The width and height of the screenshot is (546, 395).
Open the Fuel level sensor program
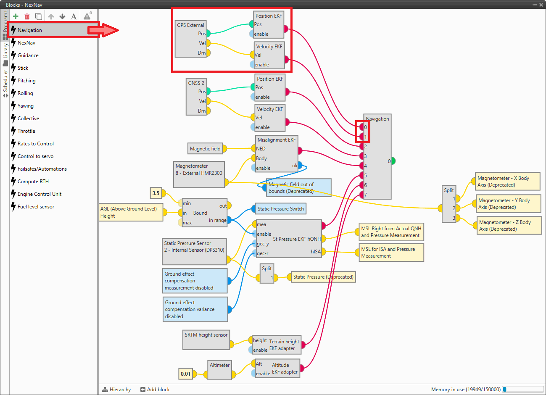[x=36, y=207]
